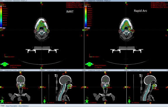Click the green figure icon in Arc sagittal view
The width and height of the screenshot is (168, 107).
click(129, 101)
